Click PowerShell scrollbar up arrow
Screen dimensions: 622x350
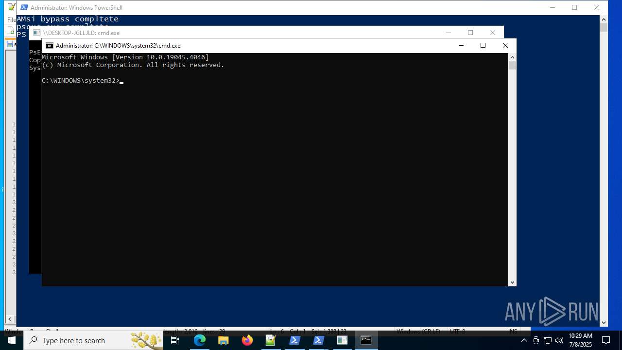pos(604,19)
